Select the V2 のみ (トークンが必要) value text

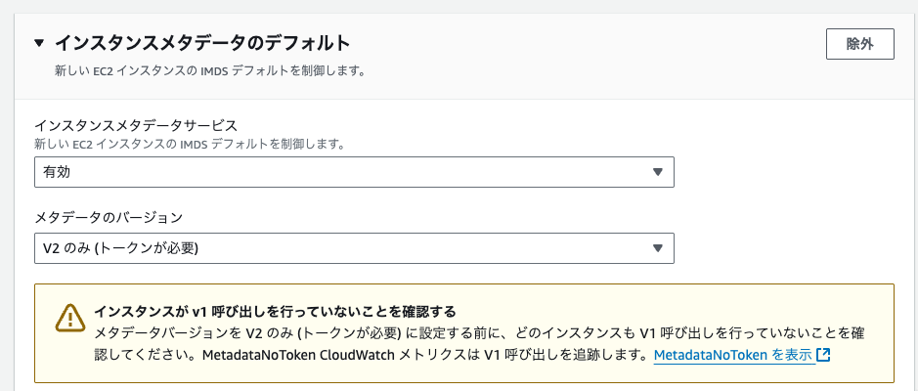click(120, 248)
